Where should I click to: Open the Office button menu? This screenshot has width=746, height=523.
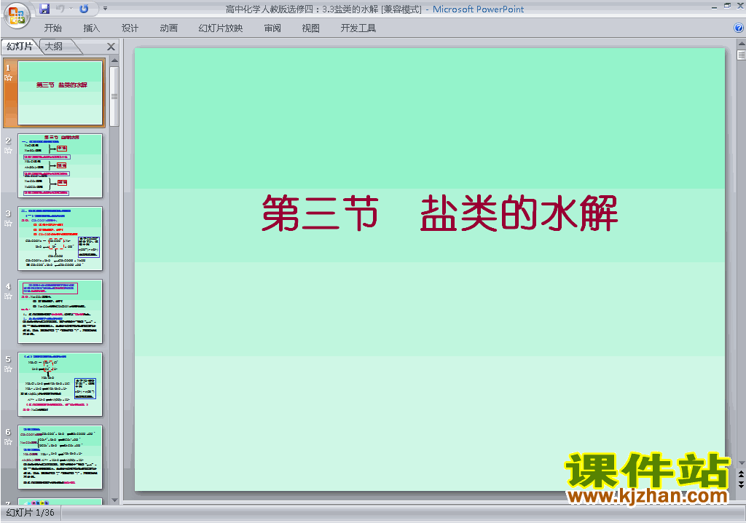click(17, 16)
